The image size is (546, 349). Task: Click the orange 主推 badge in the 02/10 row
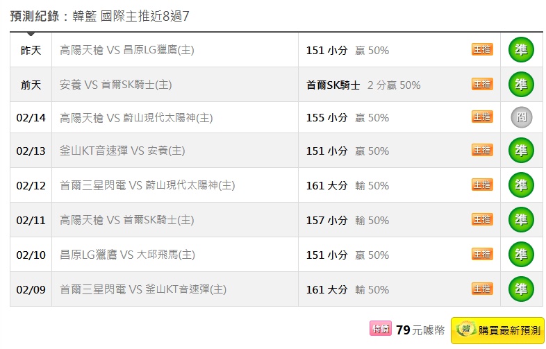[482, 255]
